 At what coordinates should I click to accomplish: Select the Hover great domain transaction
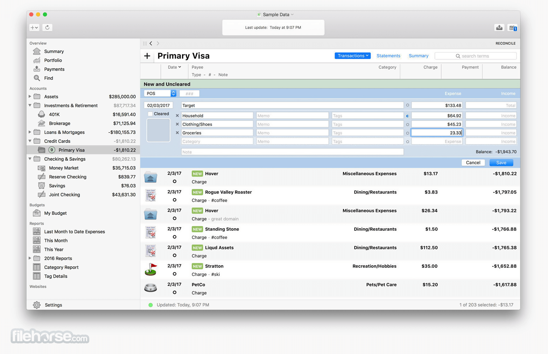(330, 214)
